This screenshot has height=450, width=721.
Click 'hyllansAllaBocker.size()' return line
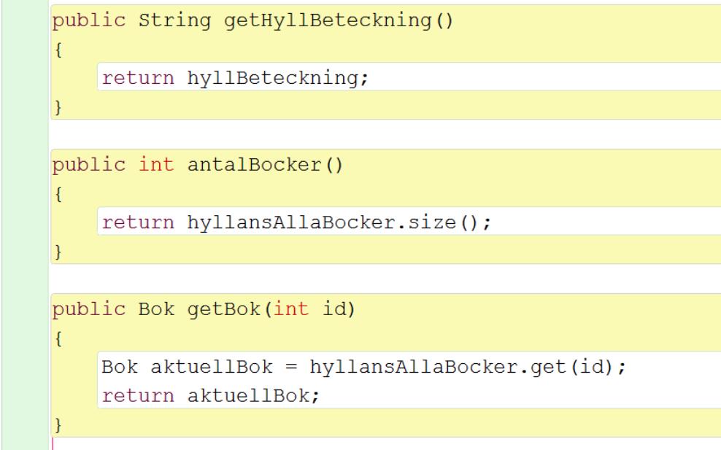click(296, 222)
